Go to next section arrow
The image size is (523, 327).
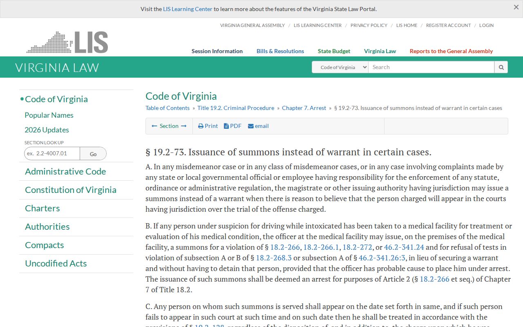tap(184, 126)
